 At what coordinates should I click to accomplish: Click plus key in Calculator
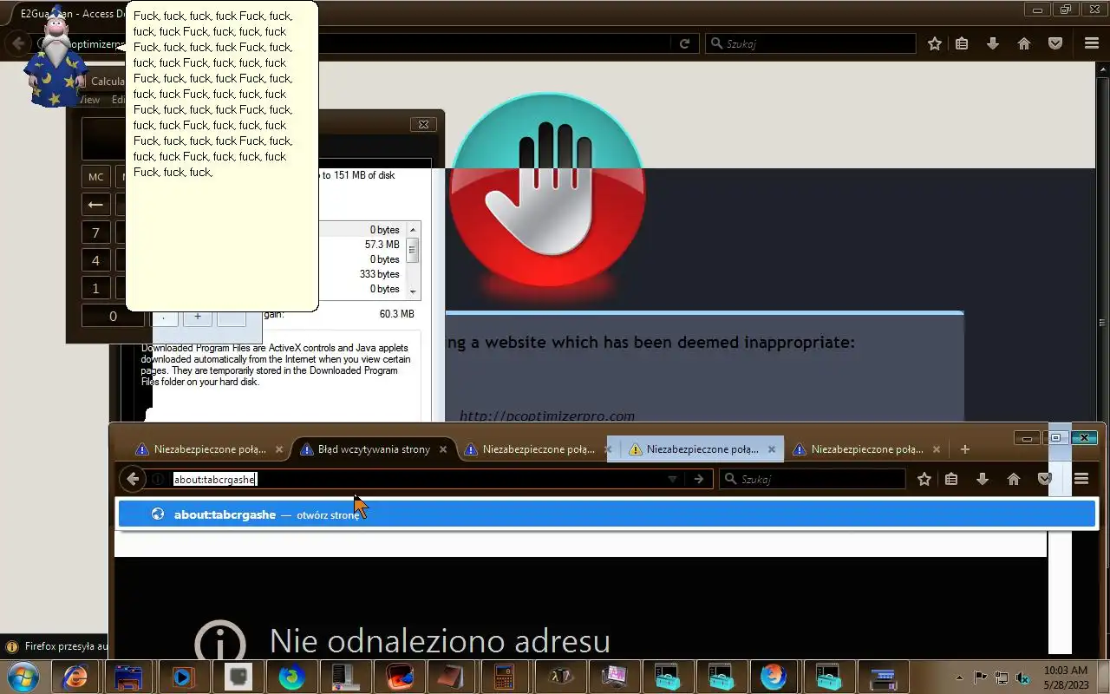(198, 317)
